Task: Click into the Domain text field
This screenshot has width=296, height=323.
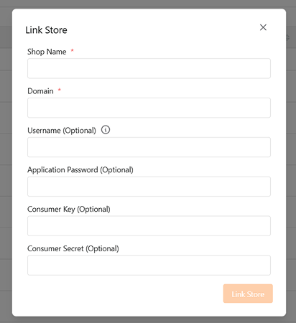Action: (x=149, y=108)
